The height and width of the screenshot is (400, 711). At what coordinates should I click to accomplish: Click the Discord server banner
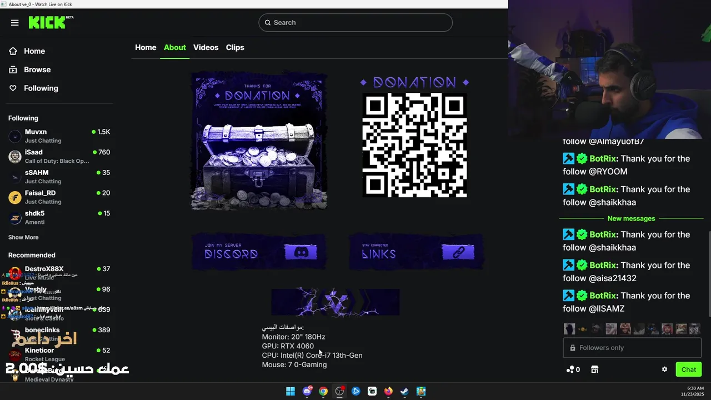click(x=259, y=252)
